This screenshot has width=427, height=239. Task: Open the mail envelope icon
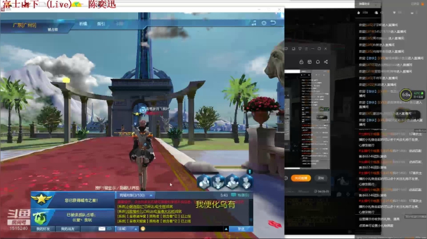click(102, 229)
